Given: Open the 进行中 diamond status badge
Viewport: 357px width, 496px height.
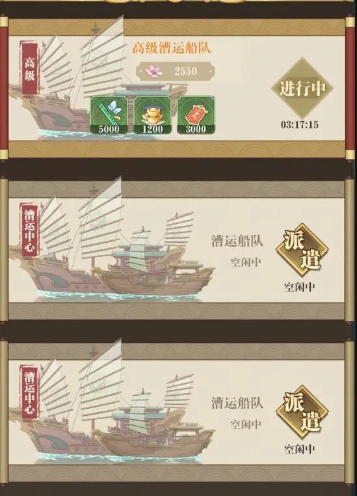Looking at the screenshot, I should point(302,89).
